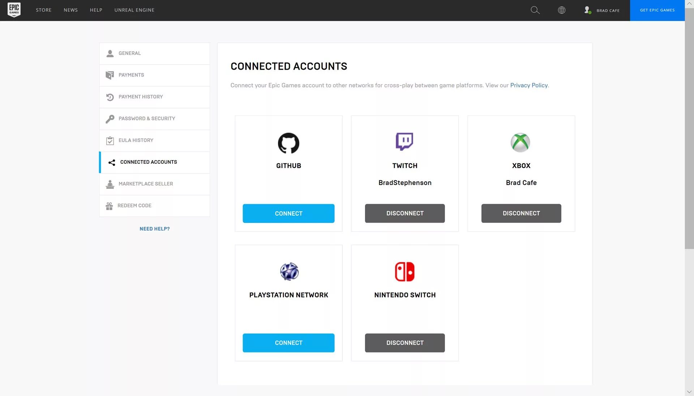Screen dimensions: 694x396
Task: Open the Privacy Policy link
Action: point(528,85)
